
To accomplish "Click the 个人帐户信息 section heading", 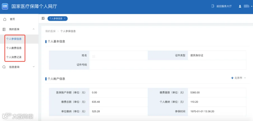I will click(x=56, y=79).
